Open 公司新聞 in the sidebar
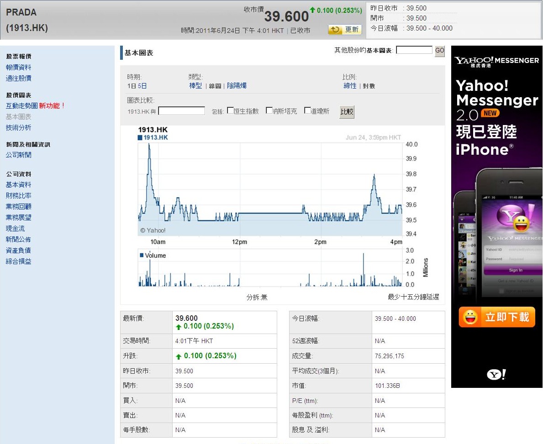 coord(18,155)
